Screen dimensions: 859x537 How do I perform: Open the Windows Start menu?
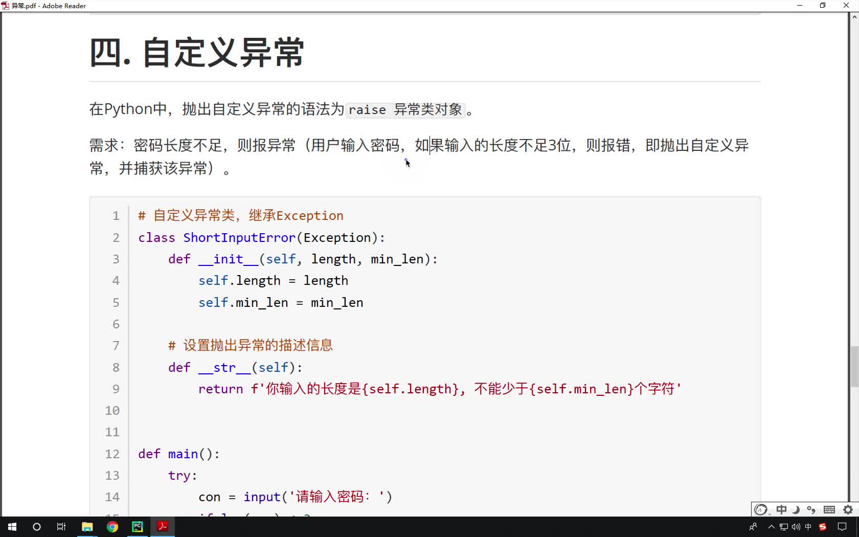point(12,527)
